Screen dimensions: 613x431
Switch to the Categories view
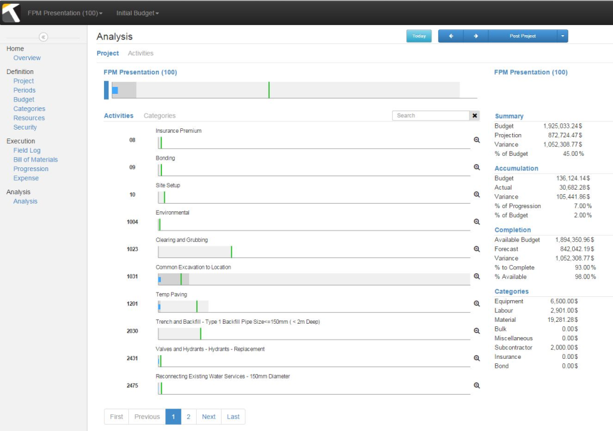[x=159, y=115]
